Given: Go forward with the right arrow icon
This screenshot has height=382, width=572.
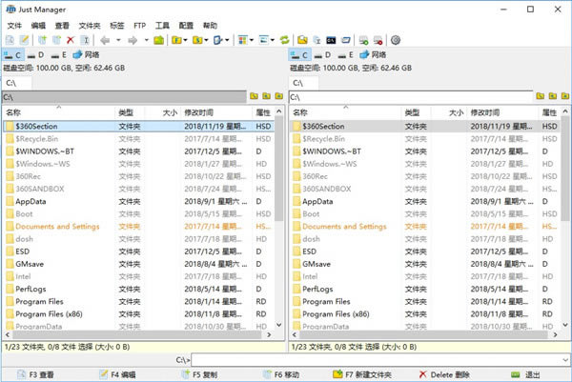Looking at the screenshot, I should tap(133, 40).
